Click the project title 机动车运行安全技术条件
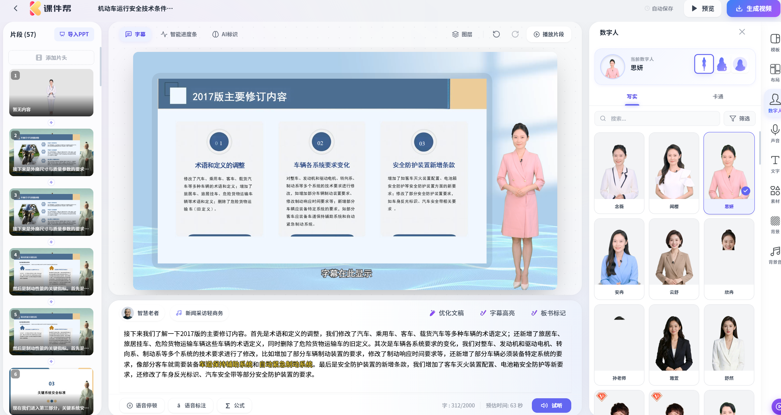The image size is (781, 415). pos(135,8)
